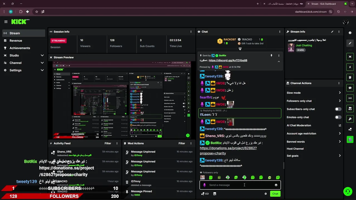Open the hamburger menu beside the Kick logo
Image resolution: width=356 pixels, height=200 pixels.
tap(6, 22)
